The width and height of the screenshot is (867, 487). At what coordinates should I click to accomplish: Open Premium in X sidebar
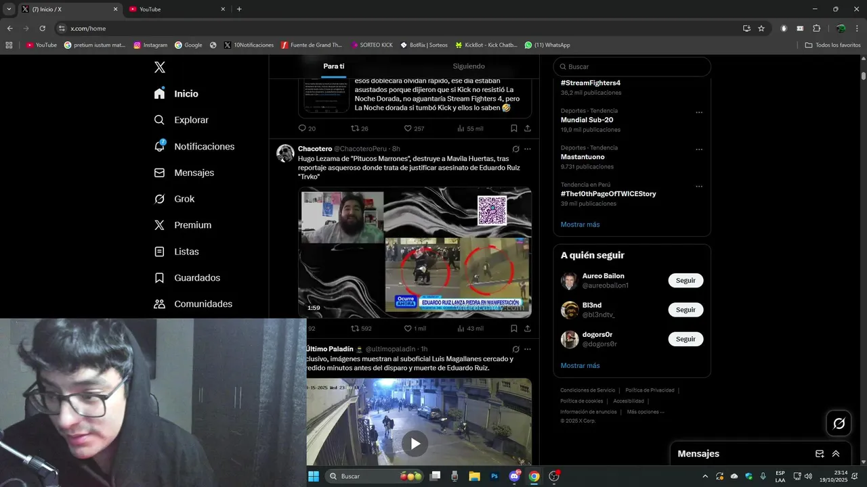tap(183, 225)
